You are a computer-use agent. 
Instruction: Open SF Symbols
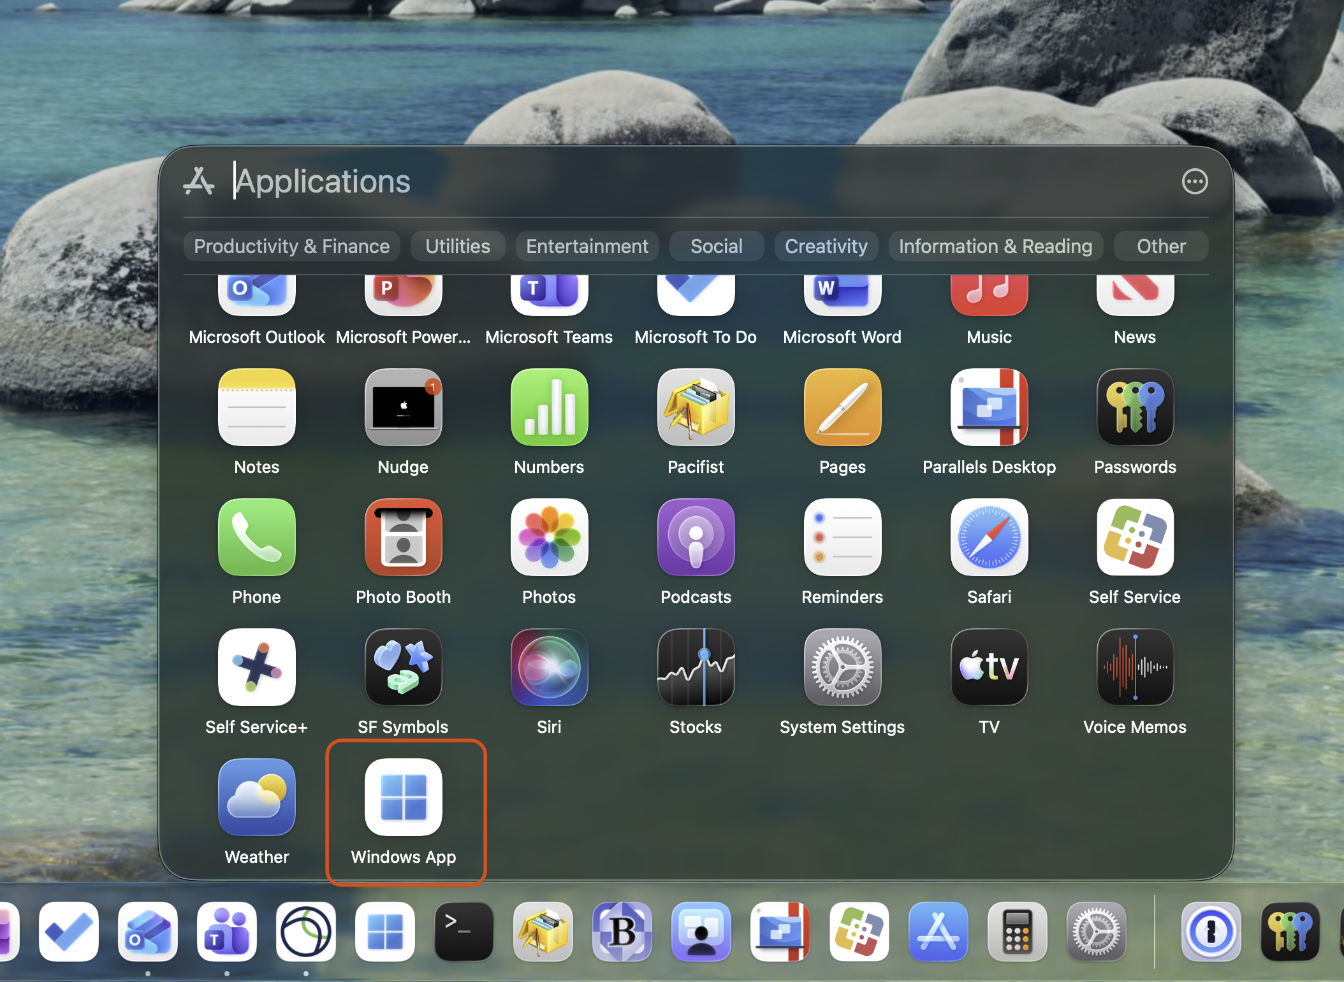coord(404,668)
